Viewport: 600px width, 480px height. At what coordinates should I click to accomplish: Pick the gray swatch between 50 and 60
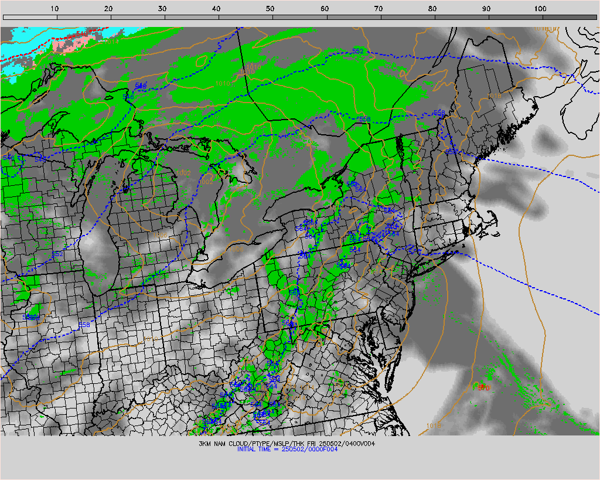(x=300, y=17)
